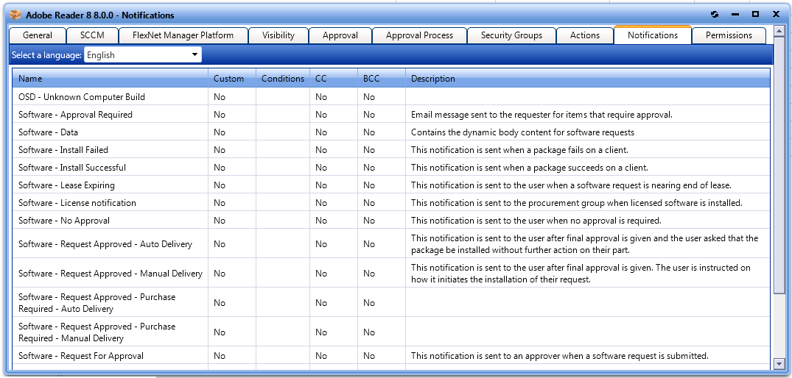
Task: Select Software - No Approval notification
Action: 391,220
